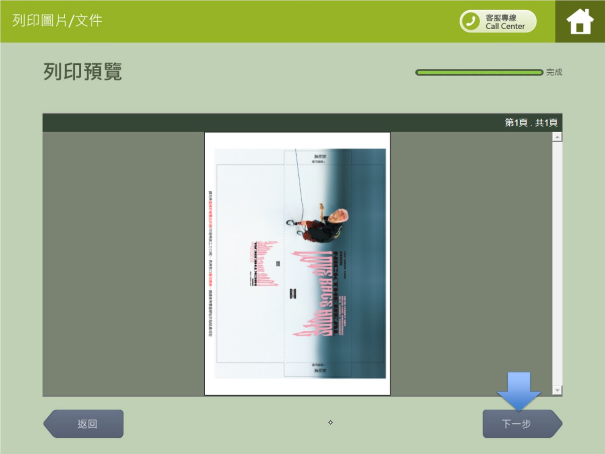Tap the phone handset icon
This screenshot has width=605, height=454.
click(471, 21)
